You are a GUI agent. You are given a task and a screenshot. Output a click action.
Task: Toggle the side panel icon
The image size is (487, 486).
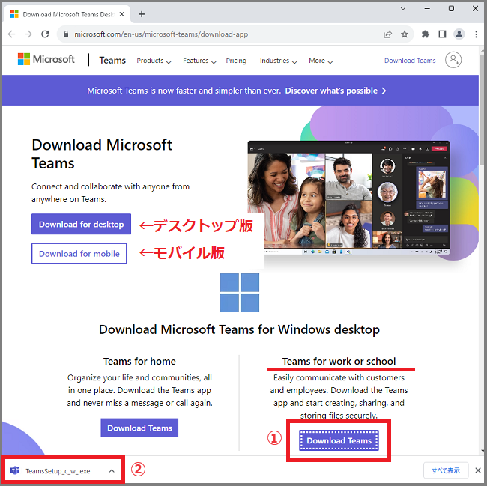442,34
